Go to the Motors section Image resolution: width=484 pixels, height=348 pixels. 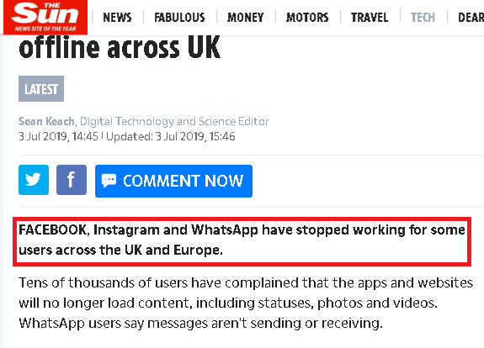pyautogui.click(x=307, y=18)
